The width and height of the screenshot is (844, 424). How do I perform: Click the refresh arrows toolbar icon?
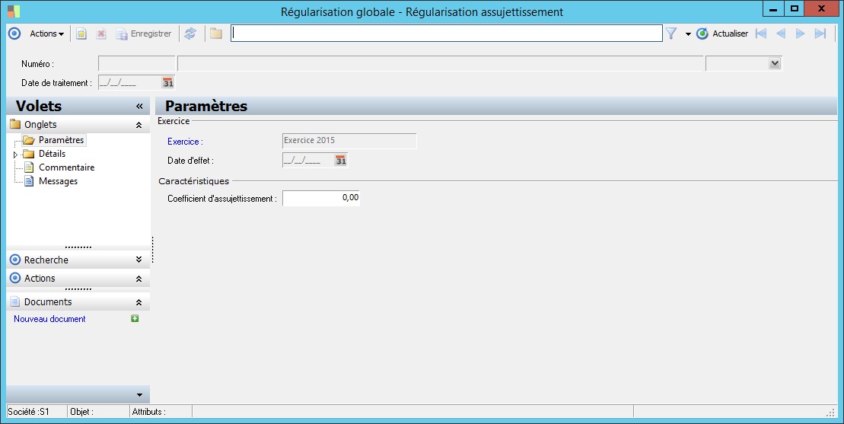point(190,33)
